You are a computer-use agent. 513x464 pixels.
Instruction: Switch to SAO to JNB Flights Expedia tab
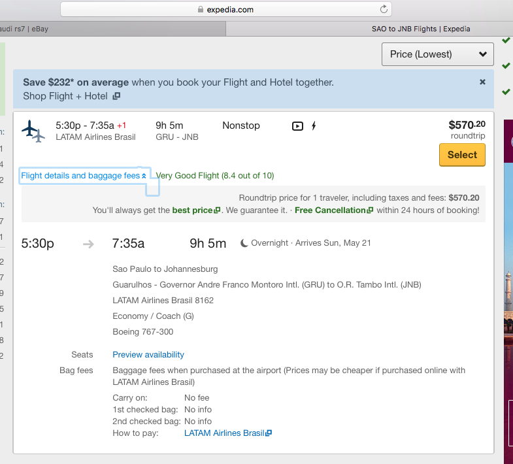click(369, 29)
